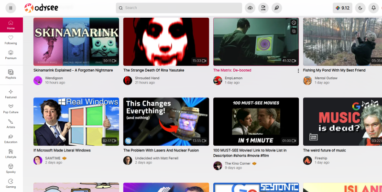Go to the Following section
This screenshot has width=382, height=192.
[x=11, y=40]
